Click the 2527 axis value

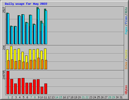[x=4, y=10]
